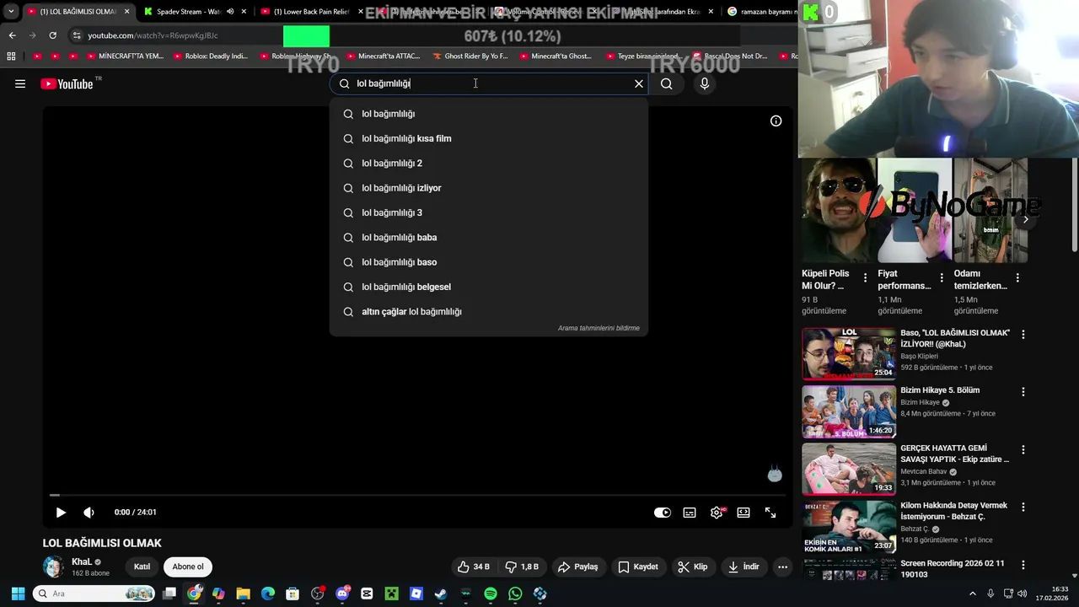Select suggestion "lol bağımlılığı belgesel"
Viewport: 1079px width, 607px height.
(489, 287)
